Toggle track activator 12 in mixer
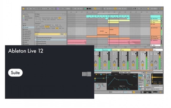The width and height of the screenshot is (171, 108). (133, 65)
